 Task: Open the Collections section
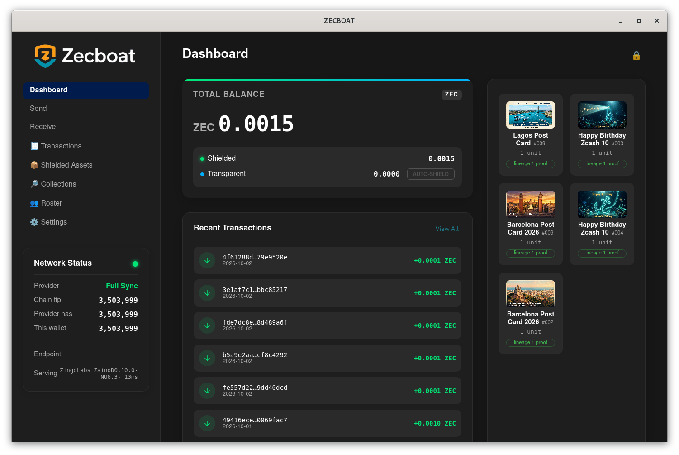click(x=86, y=184)
